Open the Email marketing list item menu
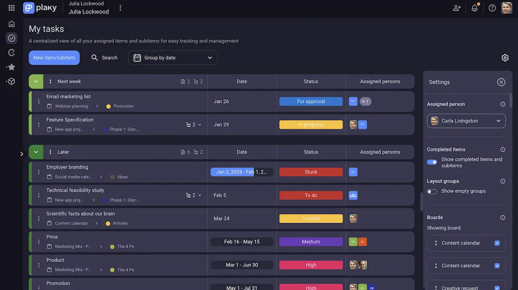The height and width of the screenshot is (290, 518). click(x=38, y=101)
